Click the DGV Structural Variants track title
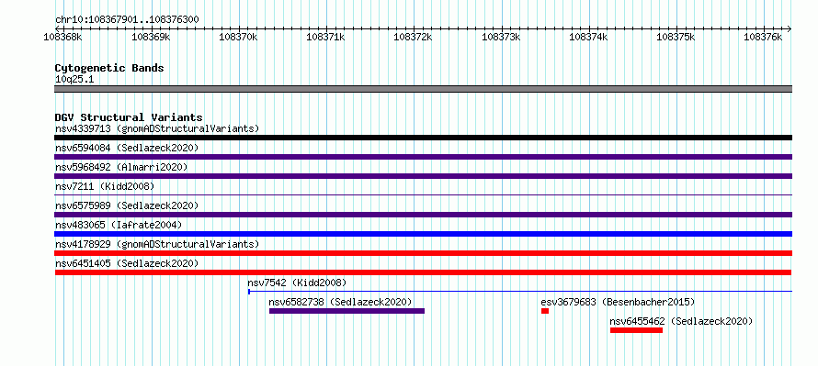 129,117
